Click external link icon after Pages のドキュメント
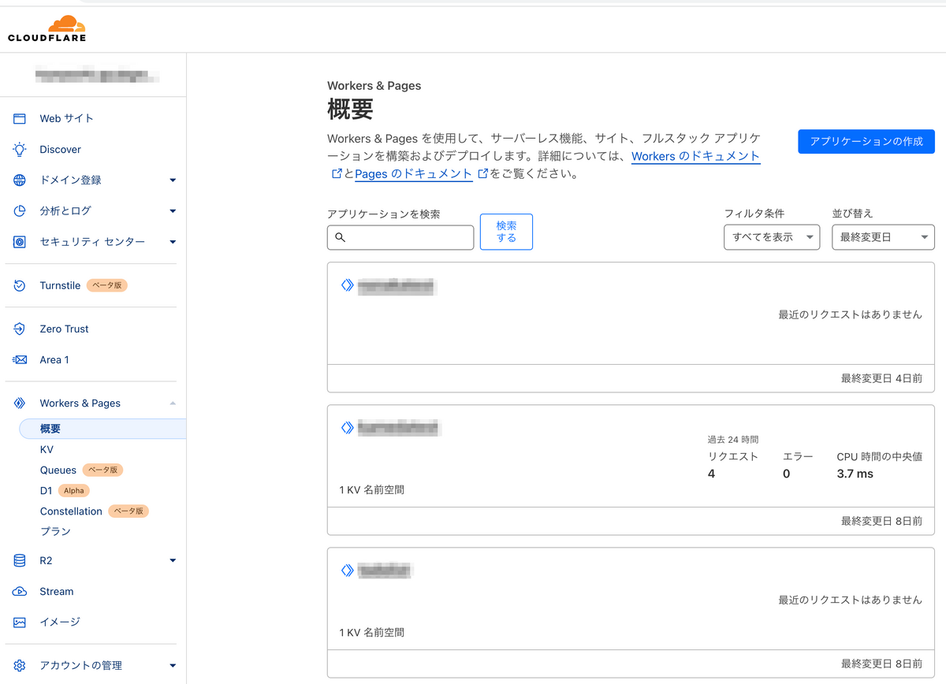Image resolution: width=946 pixels, height=684 pixels. click(x=482, y=173)
